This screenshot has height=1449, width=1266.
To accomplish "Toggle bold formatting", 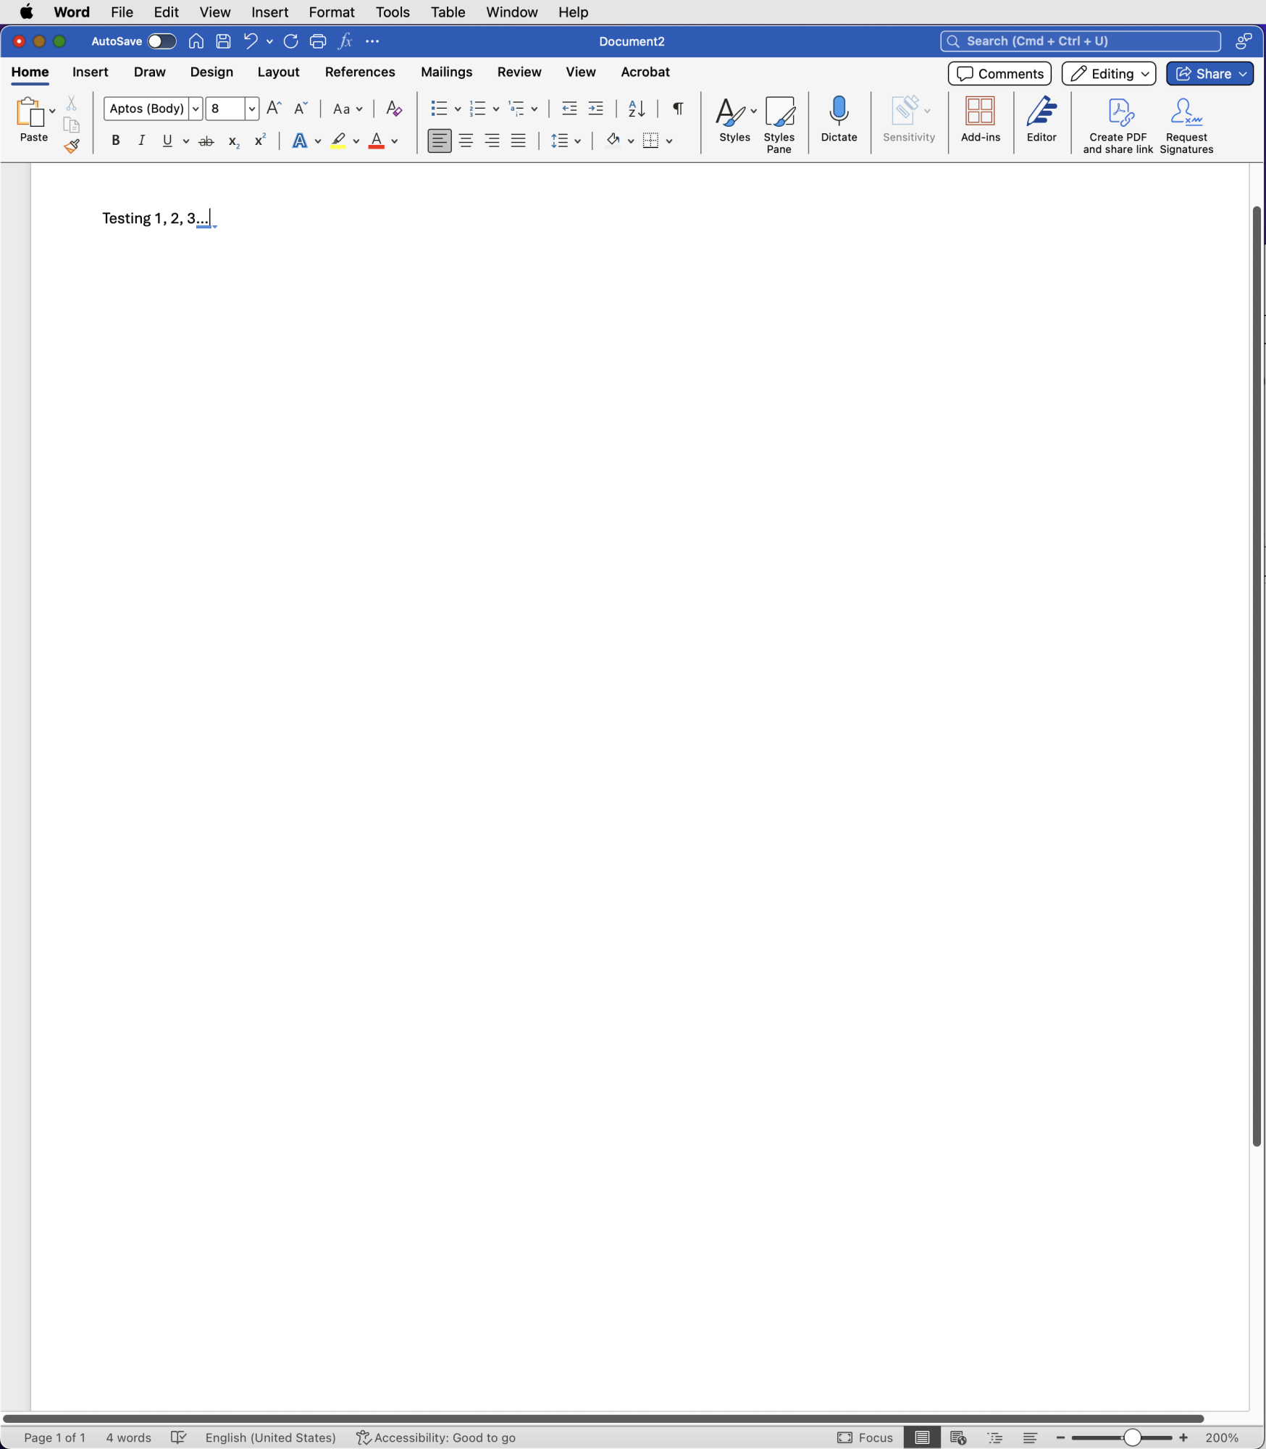I will pyautogui.click(x=115, y=141).
